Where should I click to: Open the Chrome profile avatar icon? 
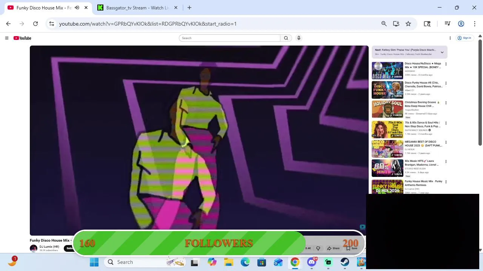(x=461, y=24)
